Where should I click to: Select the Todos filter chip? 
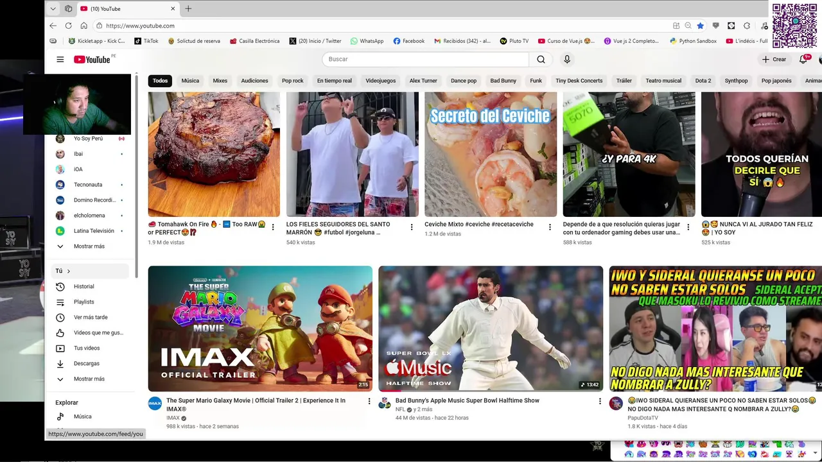point(160,81)
